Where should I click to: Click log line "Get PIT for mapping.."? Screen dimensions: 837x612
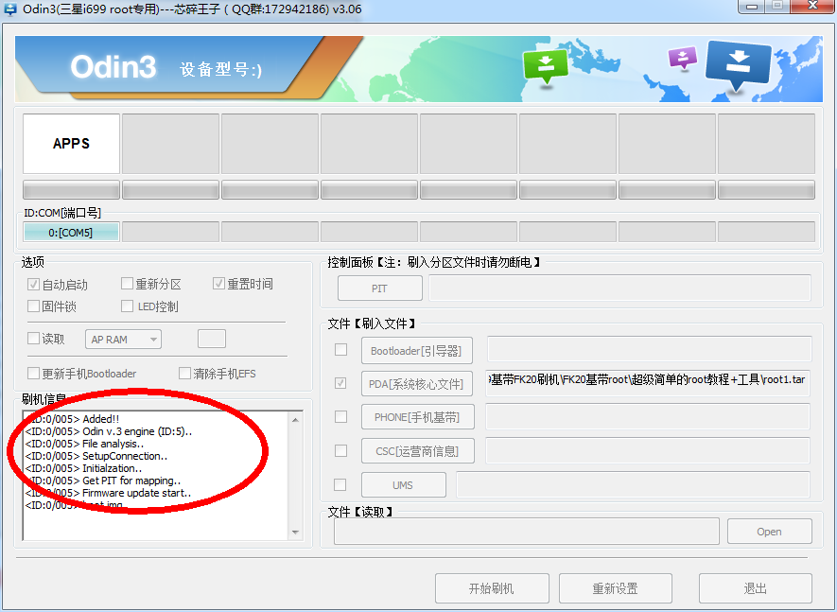coord(103,481)
